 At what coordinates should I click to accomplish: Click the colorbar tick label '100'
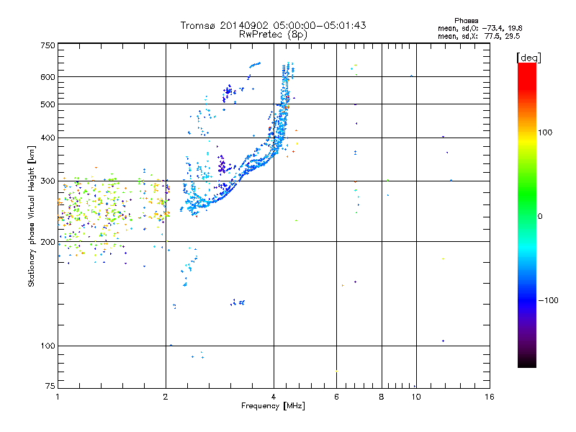tap(545, 132)
